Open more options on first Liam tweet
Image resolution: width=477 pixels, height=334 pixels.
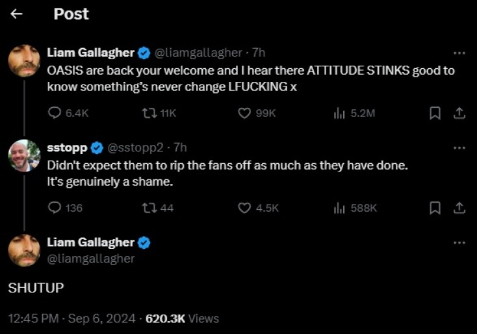click(459, 53)
